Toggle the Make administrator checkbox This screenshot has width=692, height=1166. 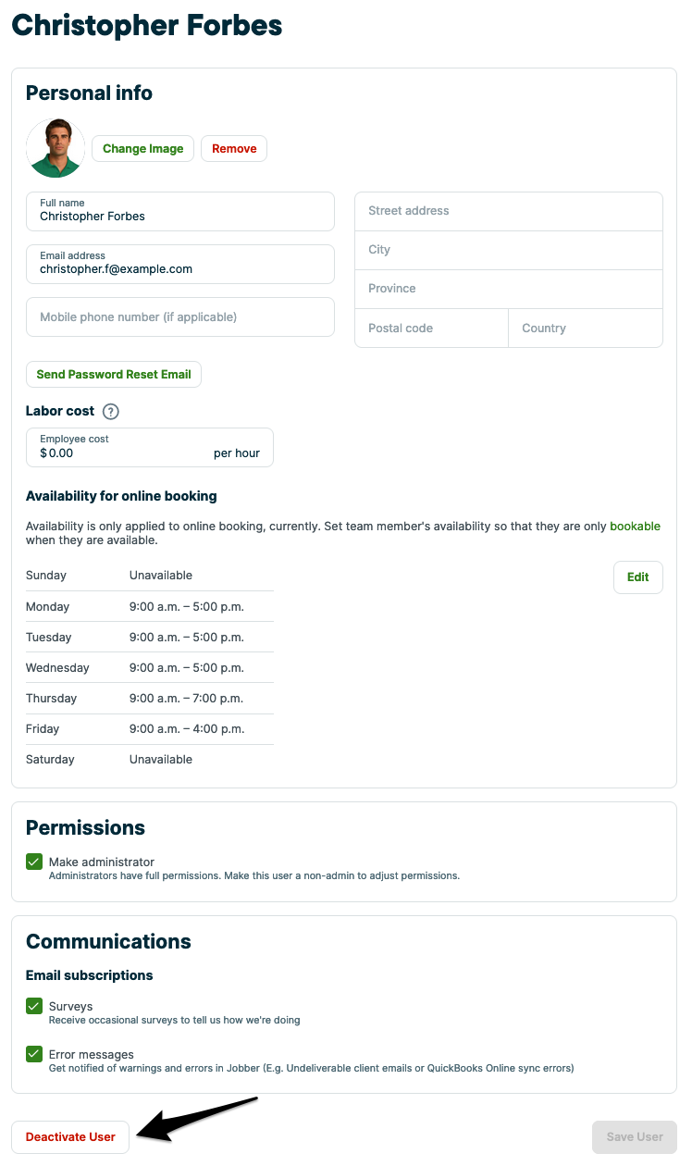click(34, 862)
